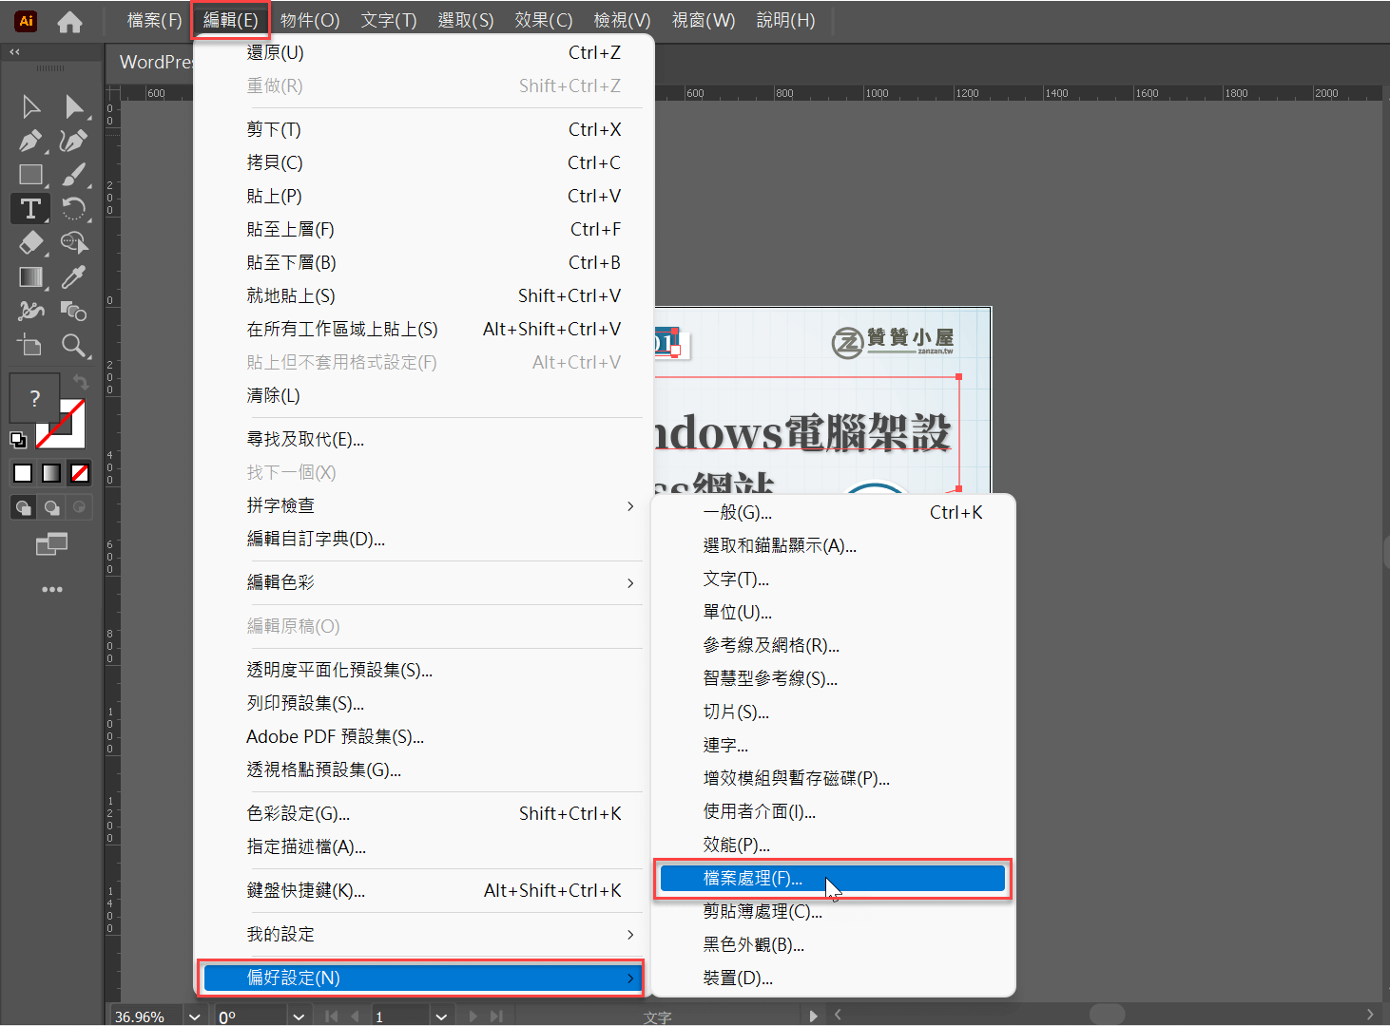1390x1026 pixels.
Task: Select the Artboard tool
Action: tap(30, 345)
